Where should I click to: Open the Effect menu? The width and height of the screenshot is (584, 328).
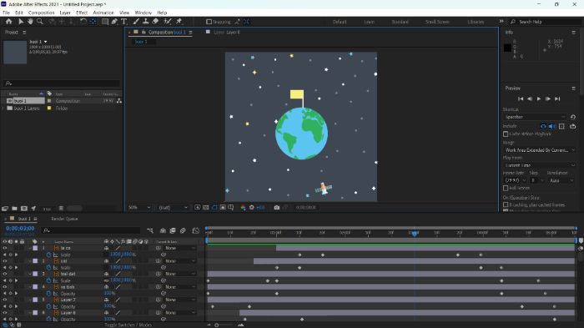(x=82, y=13)
